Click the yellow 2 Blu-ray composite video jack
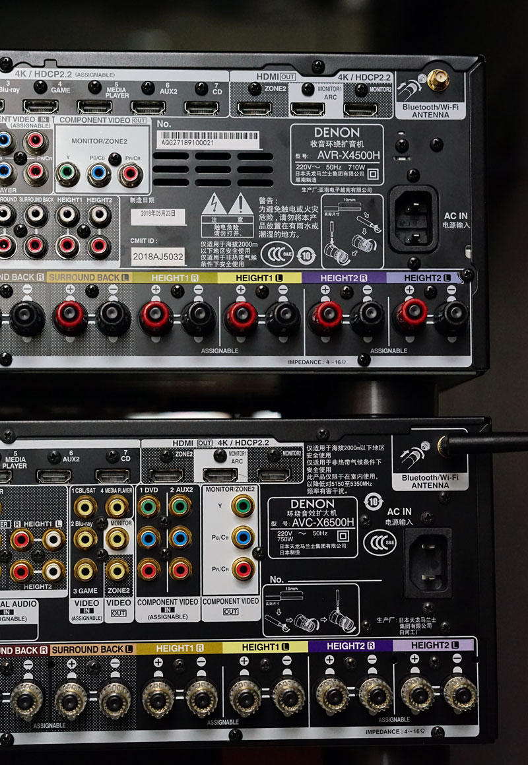The width and height of the screenshot is (528, 765). pyautogui.click(x=85, y=539)
